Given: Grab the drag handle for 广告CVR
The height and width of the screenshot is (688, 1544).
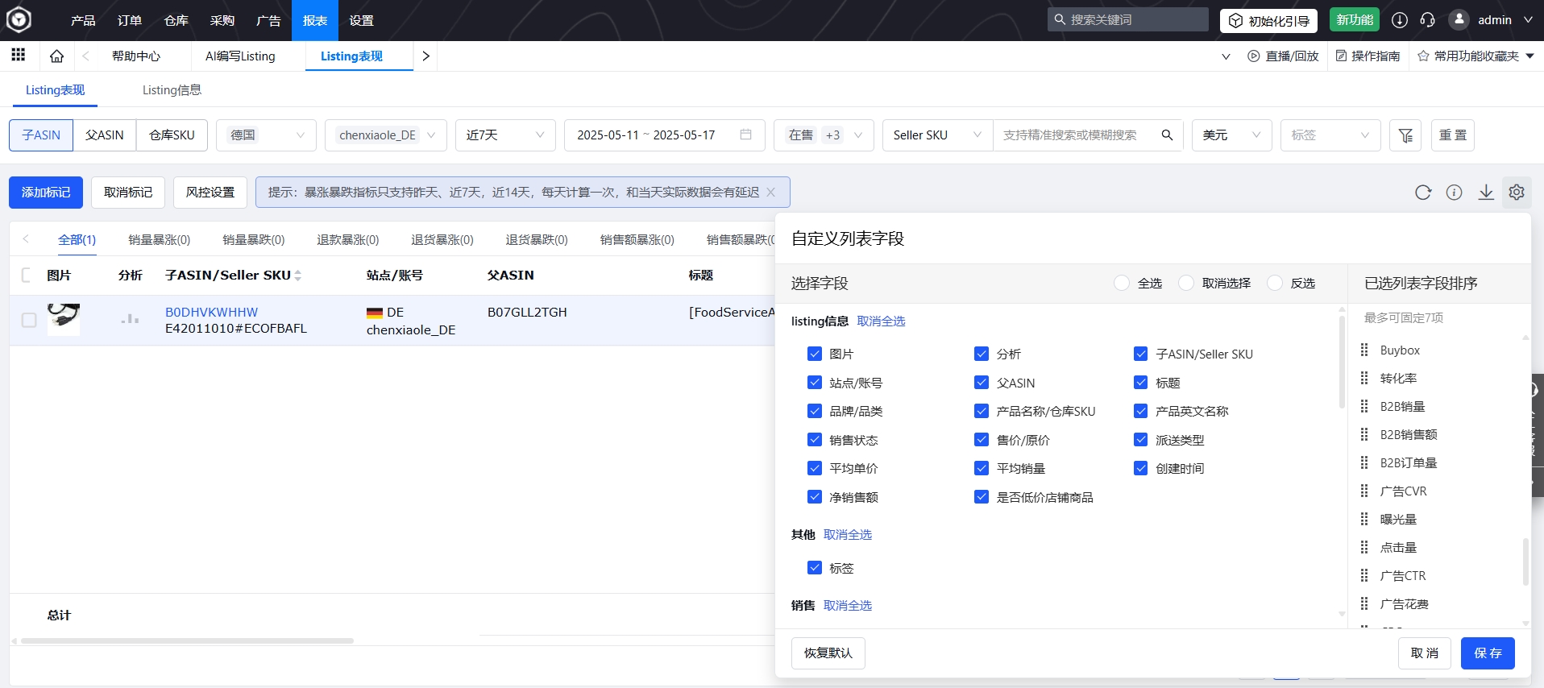Looking at the screenshot, I should click(1364, 491).
